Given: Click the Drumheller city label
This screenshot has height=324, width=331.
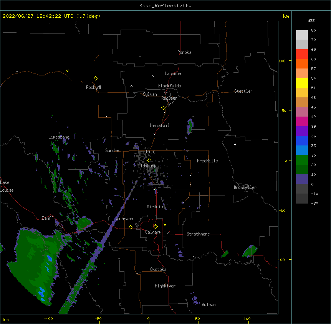Looking at the screenshot, I should coord(245,187).
